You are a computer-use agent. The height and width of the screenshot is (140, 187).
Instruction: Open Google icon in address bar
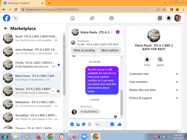pyautogui.click(x=152, y=9)
